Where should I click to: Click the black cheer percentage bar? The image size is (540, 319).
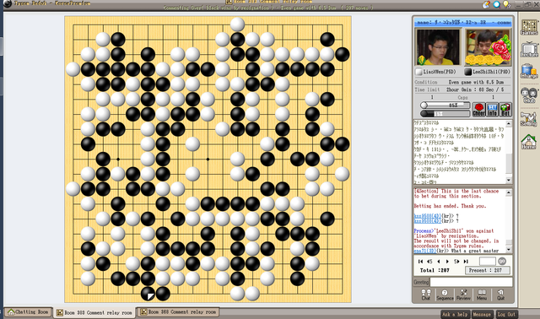click(445, 113)
